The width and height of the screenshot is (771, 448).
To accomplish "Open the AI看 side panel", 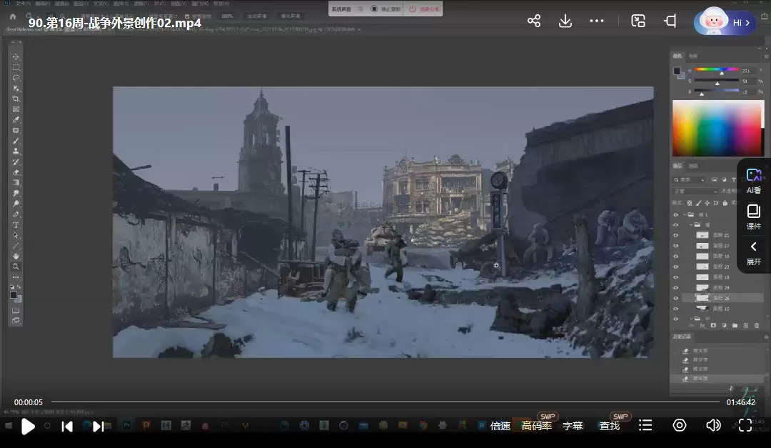I will 753,181.
